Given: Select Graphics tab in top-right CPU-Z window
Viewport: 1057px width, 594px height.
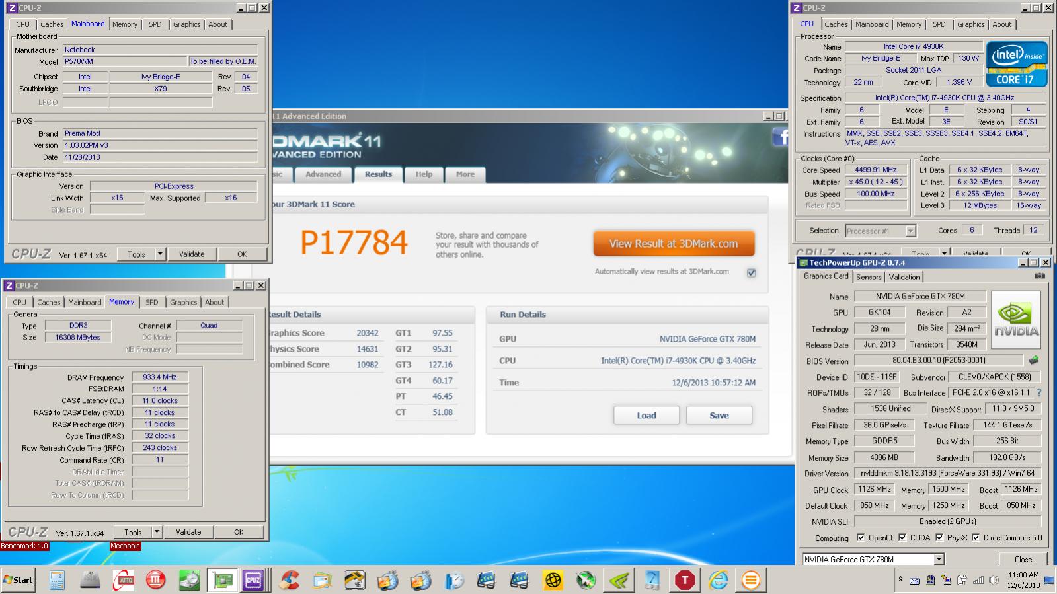Looking at the screenshot, I should (970, 24).
